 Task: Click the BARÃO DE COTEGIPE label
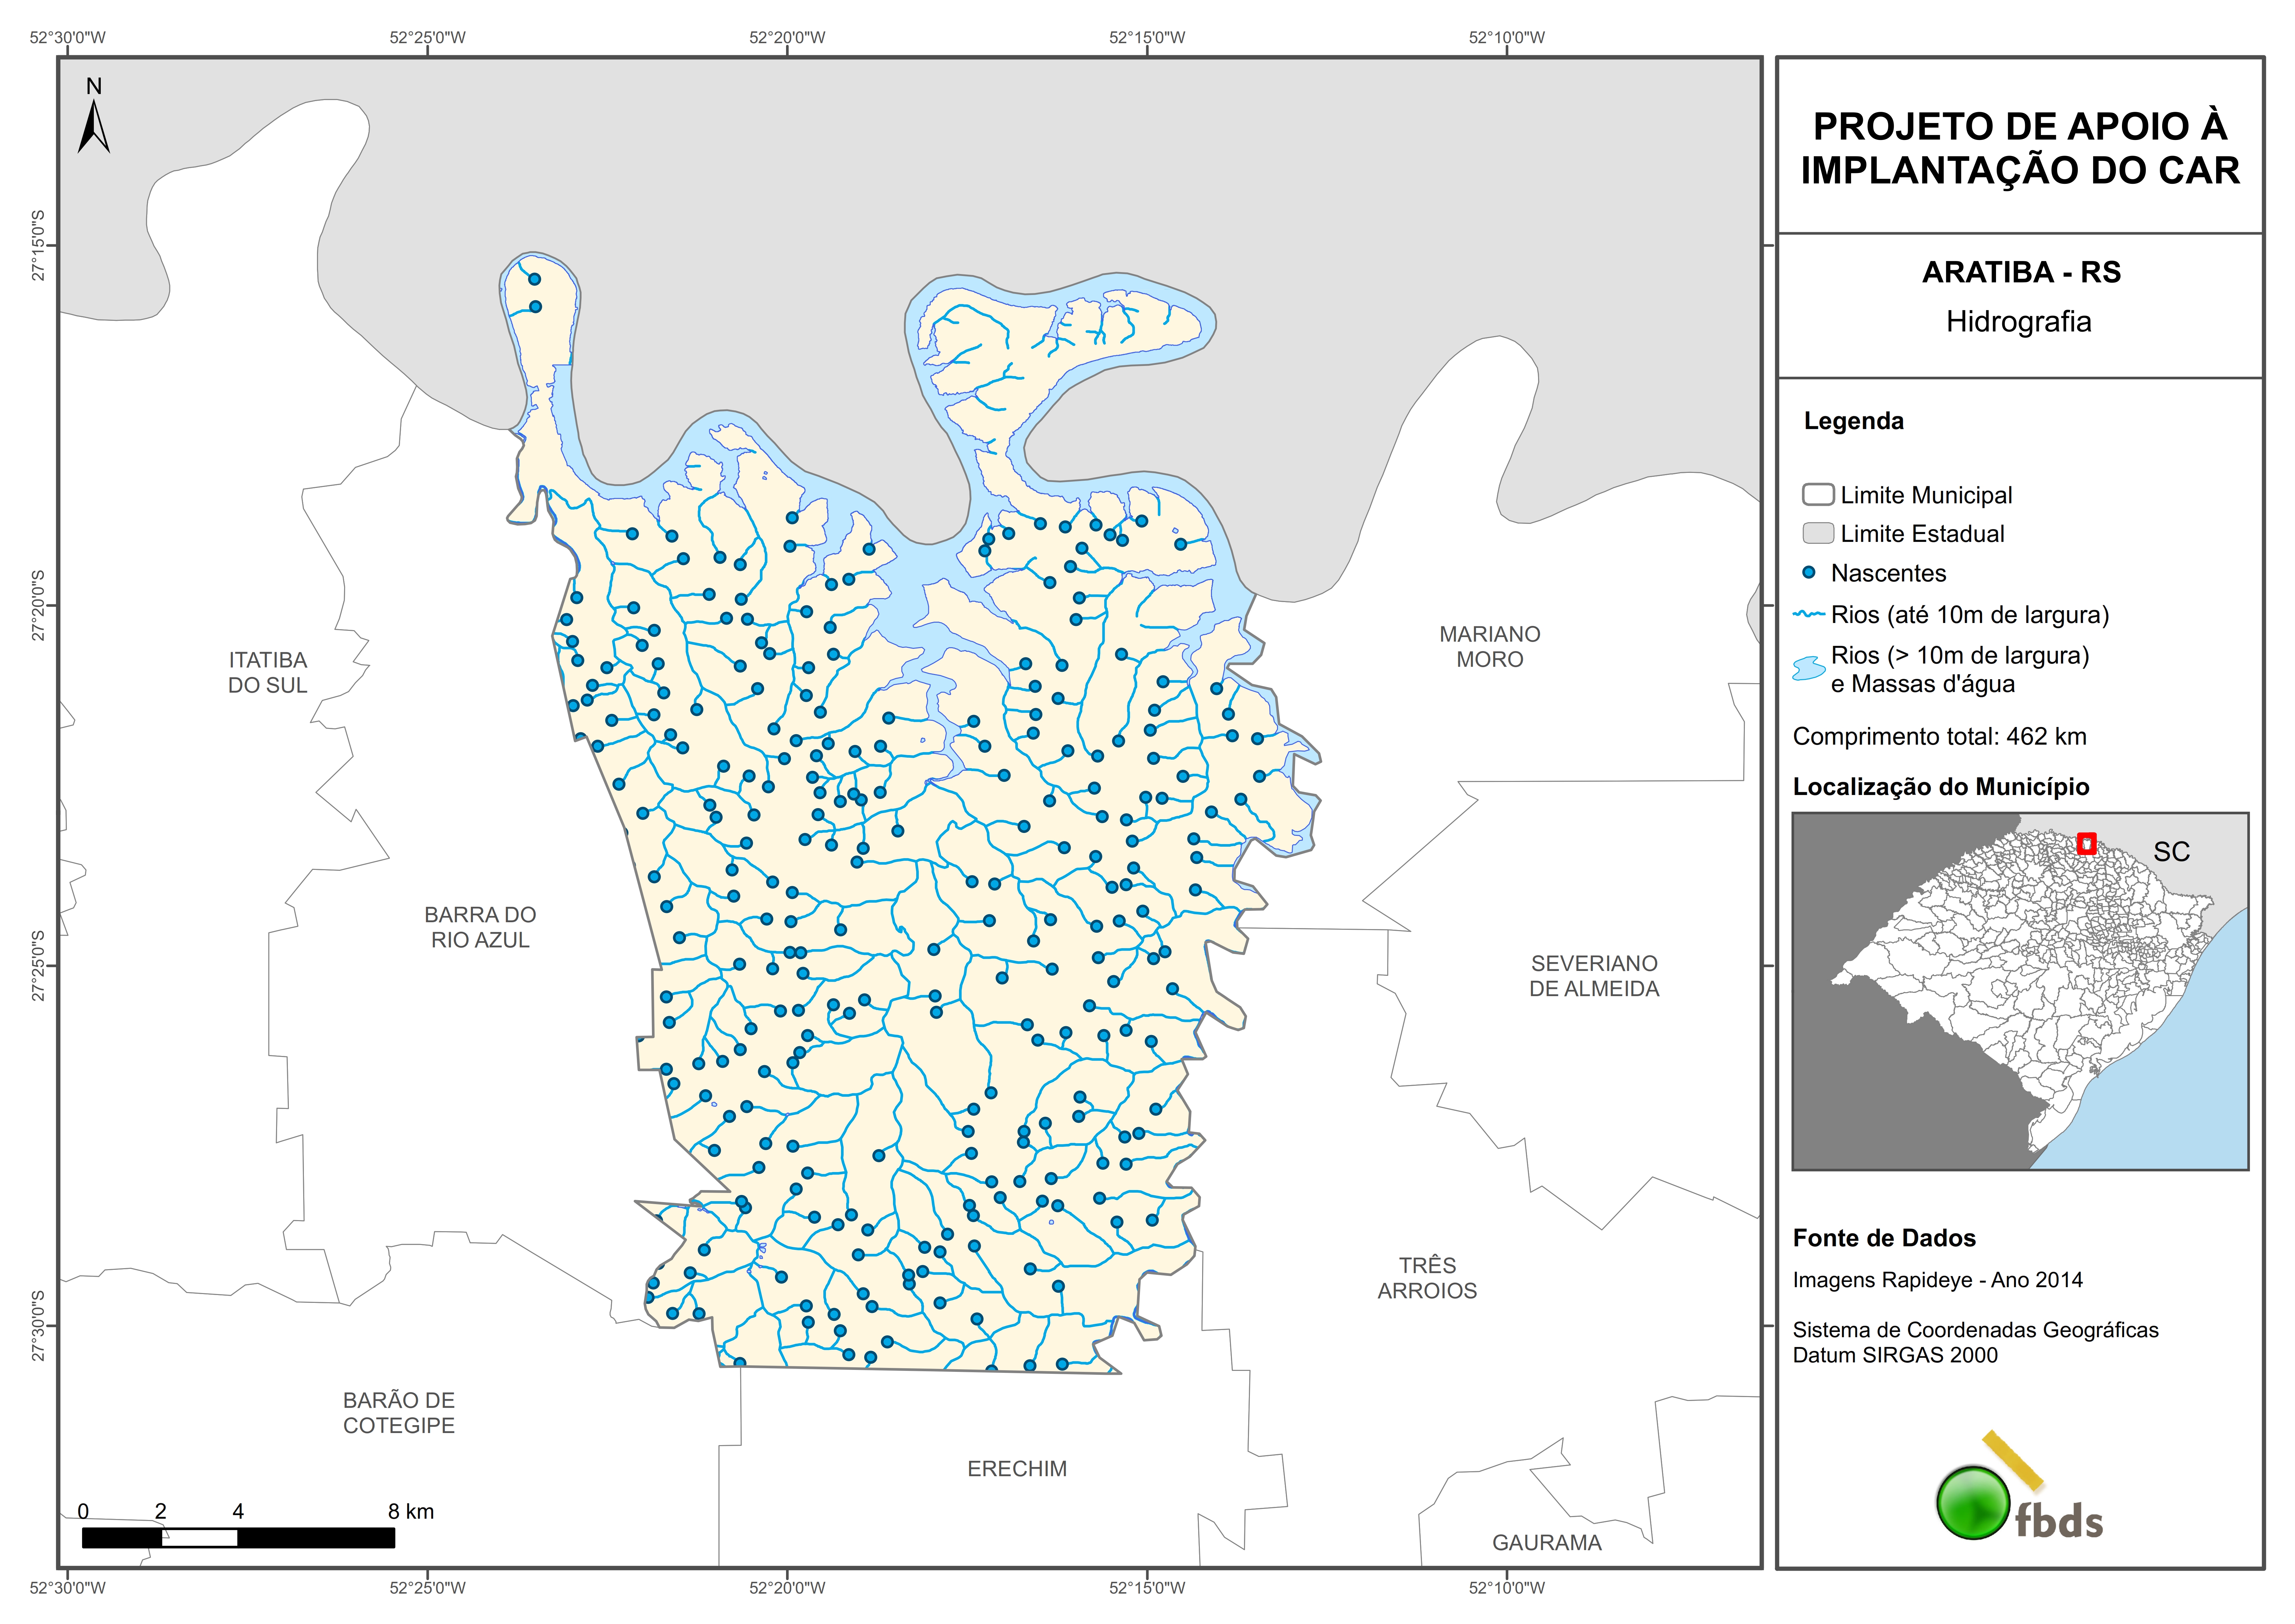point(399,1412)
